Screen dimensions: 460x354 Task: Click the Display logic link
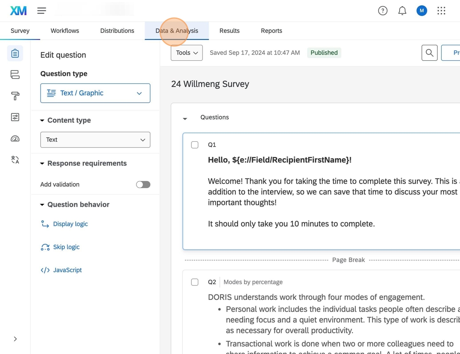tap(70, 224)
